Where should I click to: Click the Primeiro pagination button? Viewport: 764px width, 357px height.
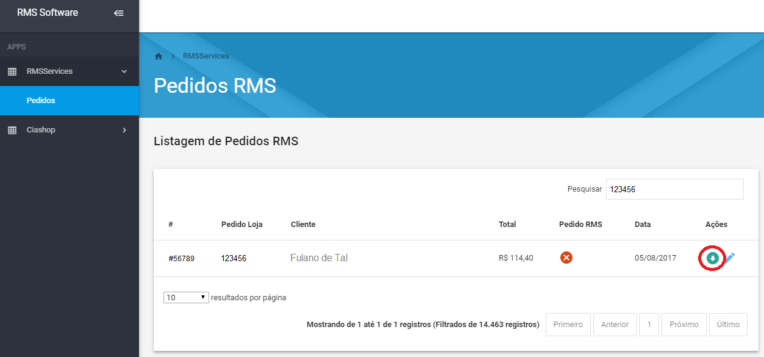pyautogui.click(x=568, y=325)
